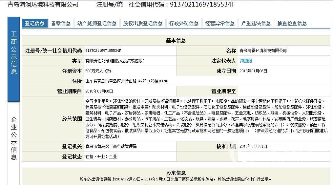
Task: Select the 工商公示信息 side tab
Action: tap(13, 59)
